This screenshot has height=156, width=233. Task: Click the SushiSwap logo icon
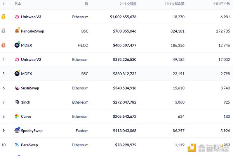[17, 88]
